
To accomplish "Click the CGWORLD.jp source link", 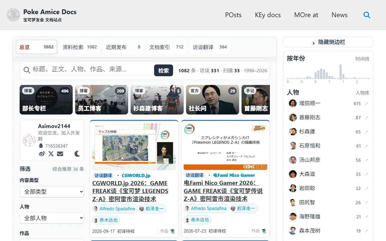I will 136,175.
